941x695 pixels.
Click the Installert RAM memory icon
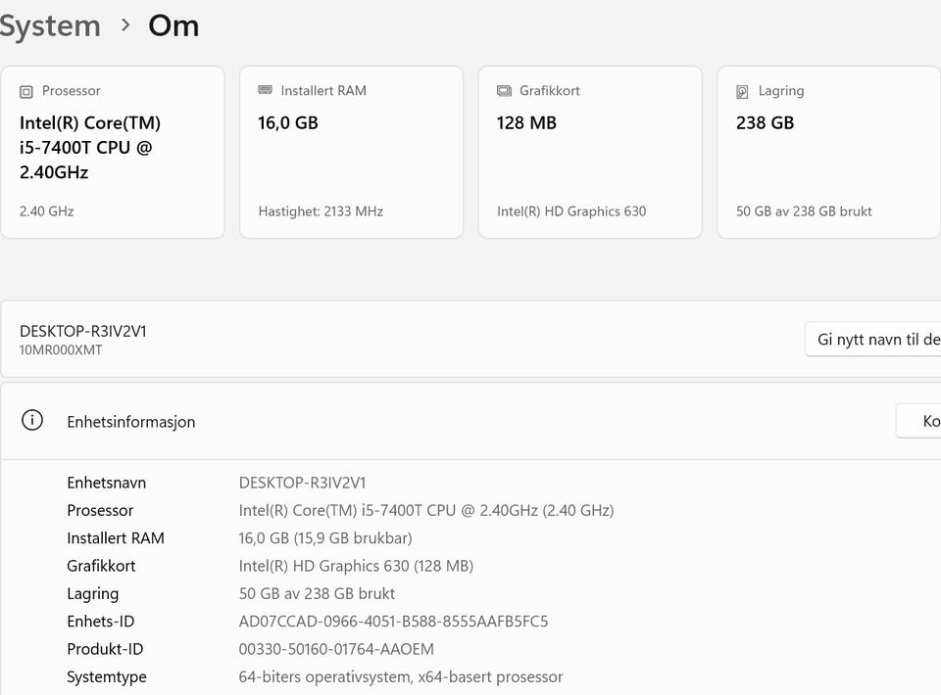pyautogui.click(x=265, y=90)
